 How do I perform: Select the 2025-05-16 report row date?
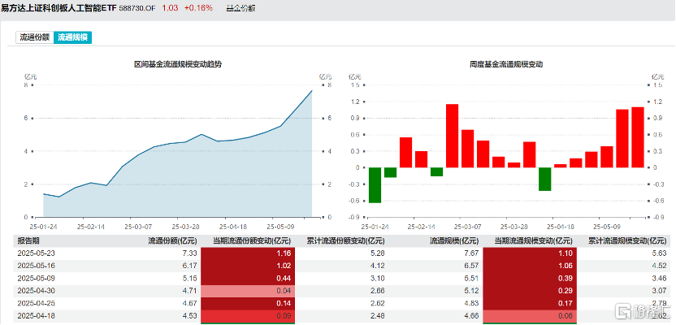pyautogui.click(x=37, y=266)
